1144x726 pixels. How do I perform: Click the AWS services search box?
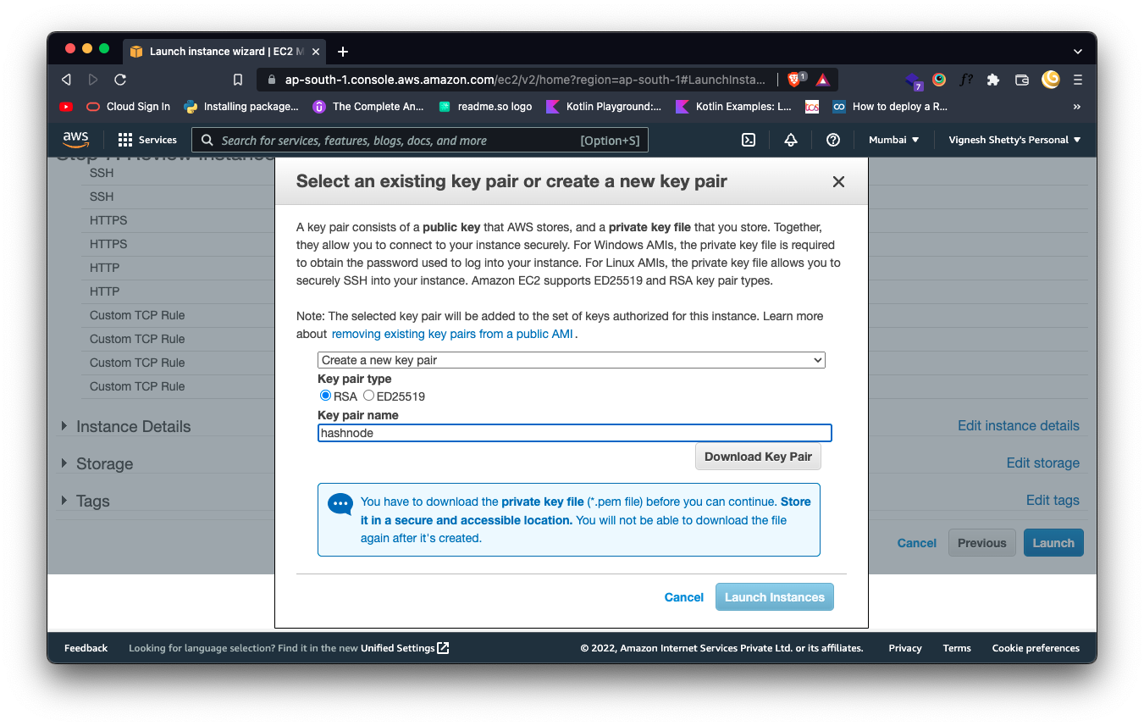(420, 140)
